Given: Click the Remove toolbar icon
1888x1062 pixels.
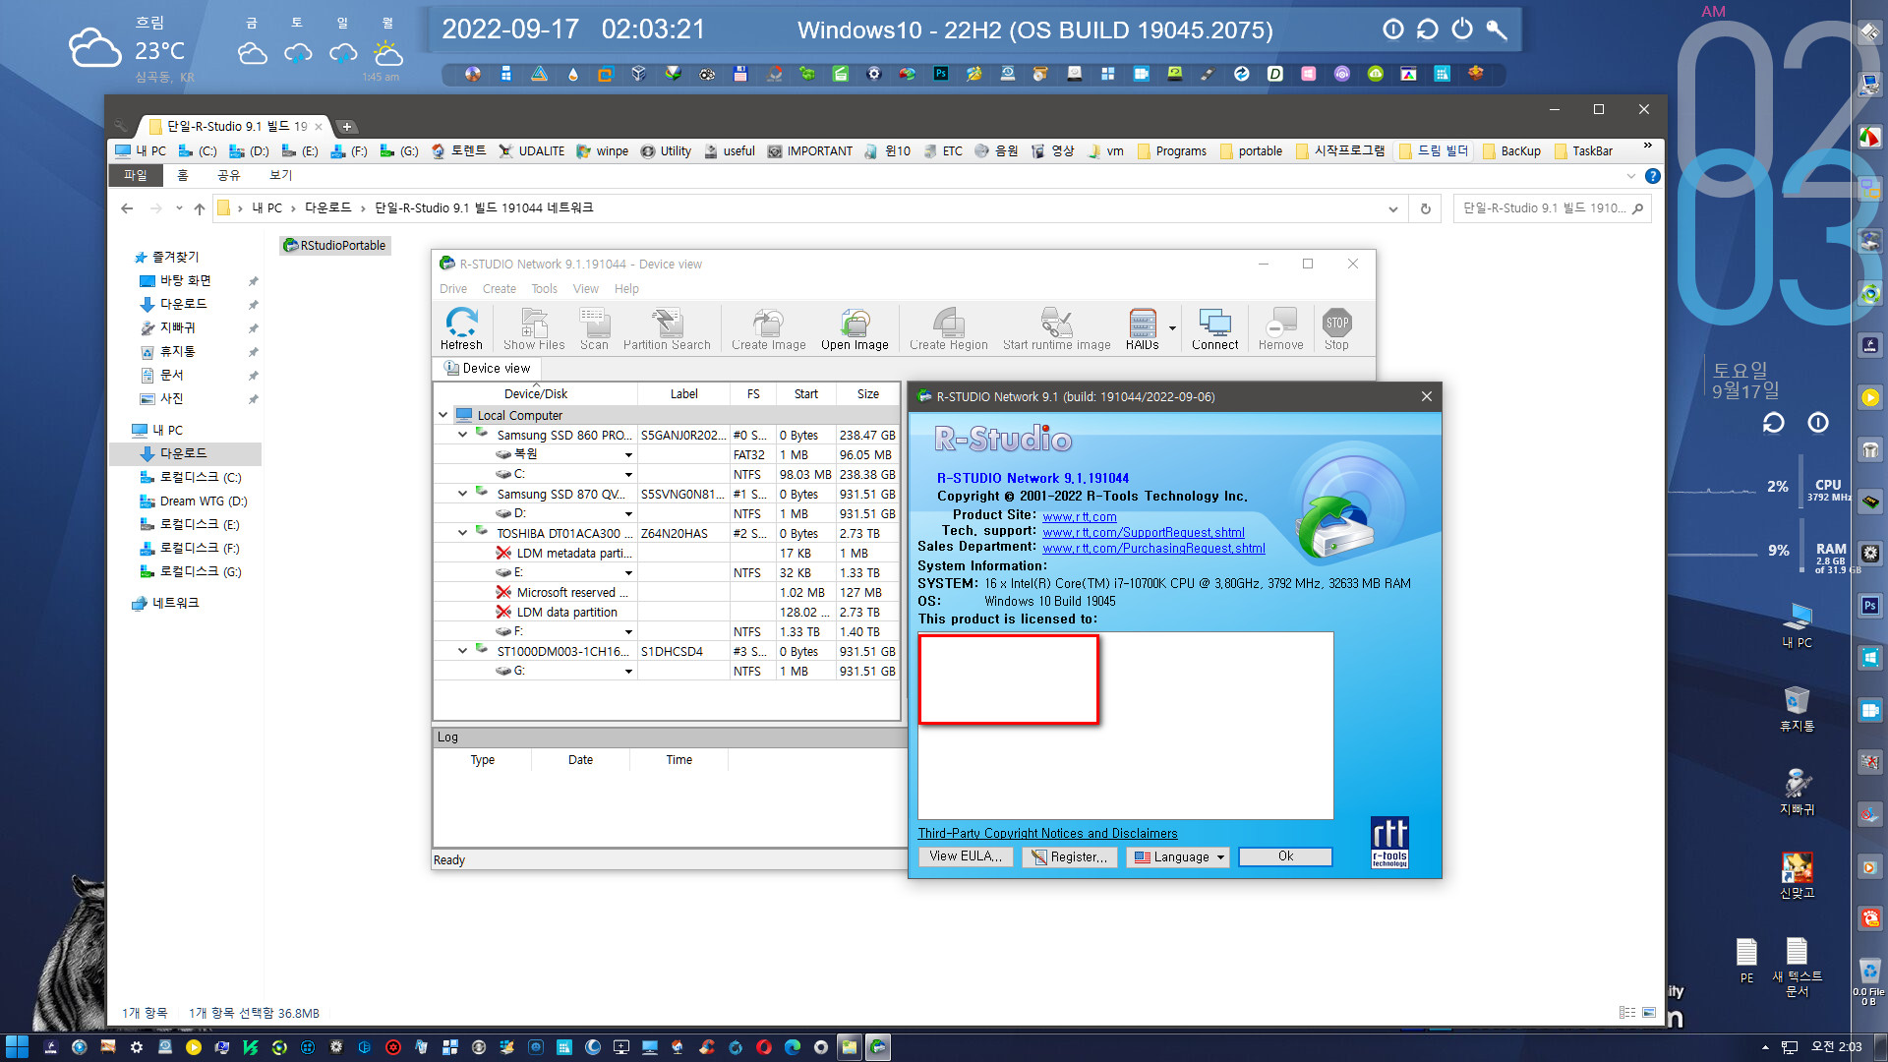Looking at the screenshot, I should click(1280, 328).
